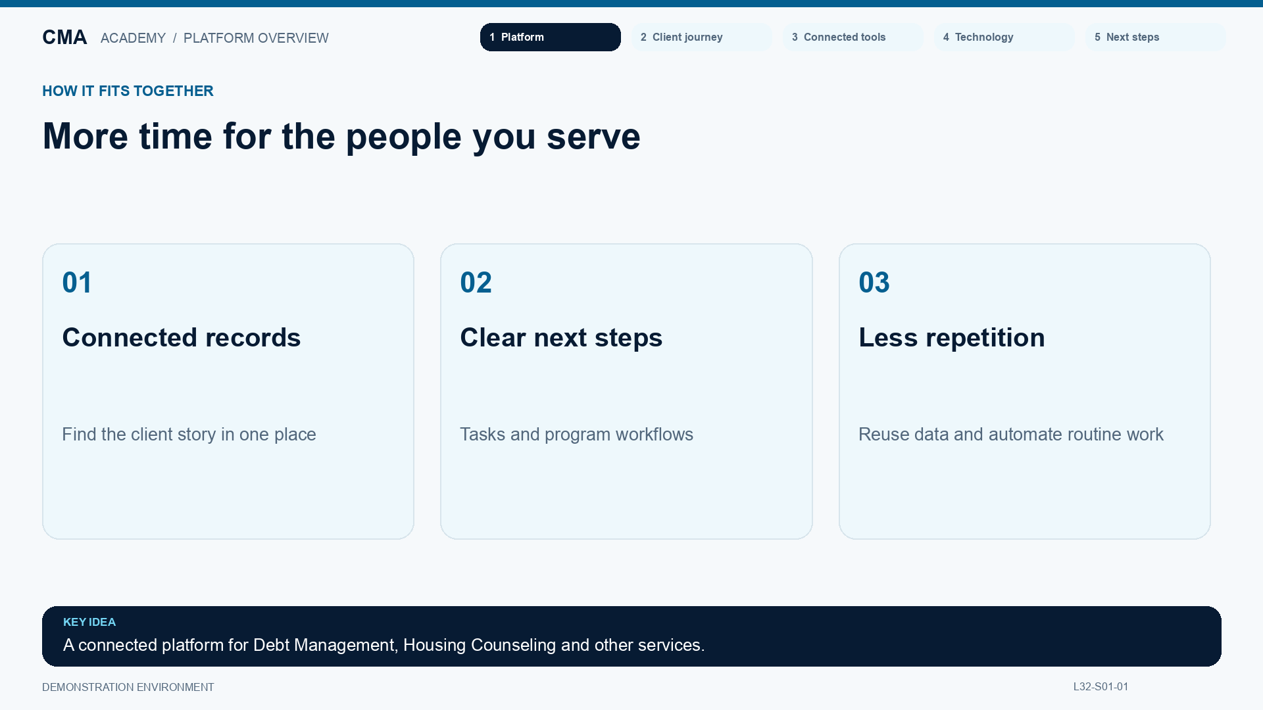This screenshot has width=1263, height=710.
Task: Open the Platform tab
Action: click(550, 37)
